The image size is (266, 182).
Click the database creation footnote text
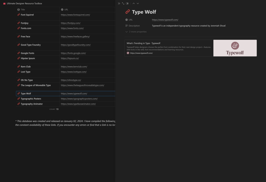coord(65,123)
